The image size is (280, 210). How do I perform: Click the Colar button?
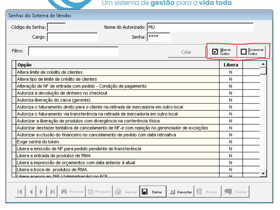click(187, 52)
